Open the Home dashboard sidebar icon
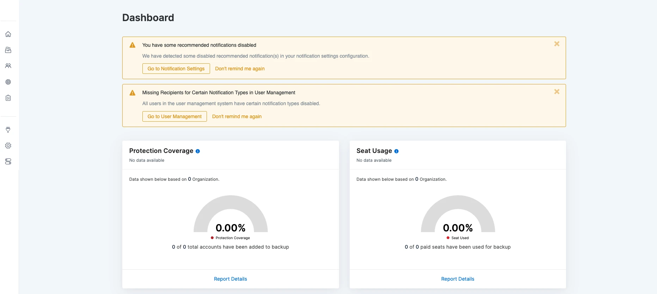 [x=8, y=34]
